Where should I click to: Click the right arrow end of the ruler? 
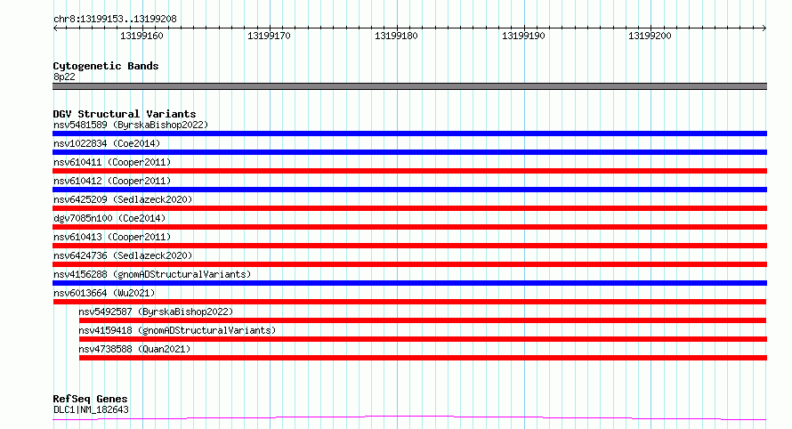tap(764, 28)
